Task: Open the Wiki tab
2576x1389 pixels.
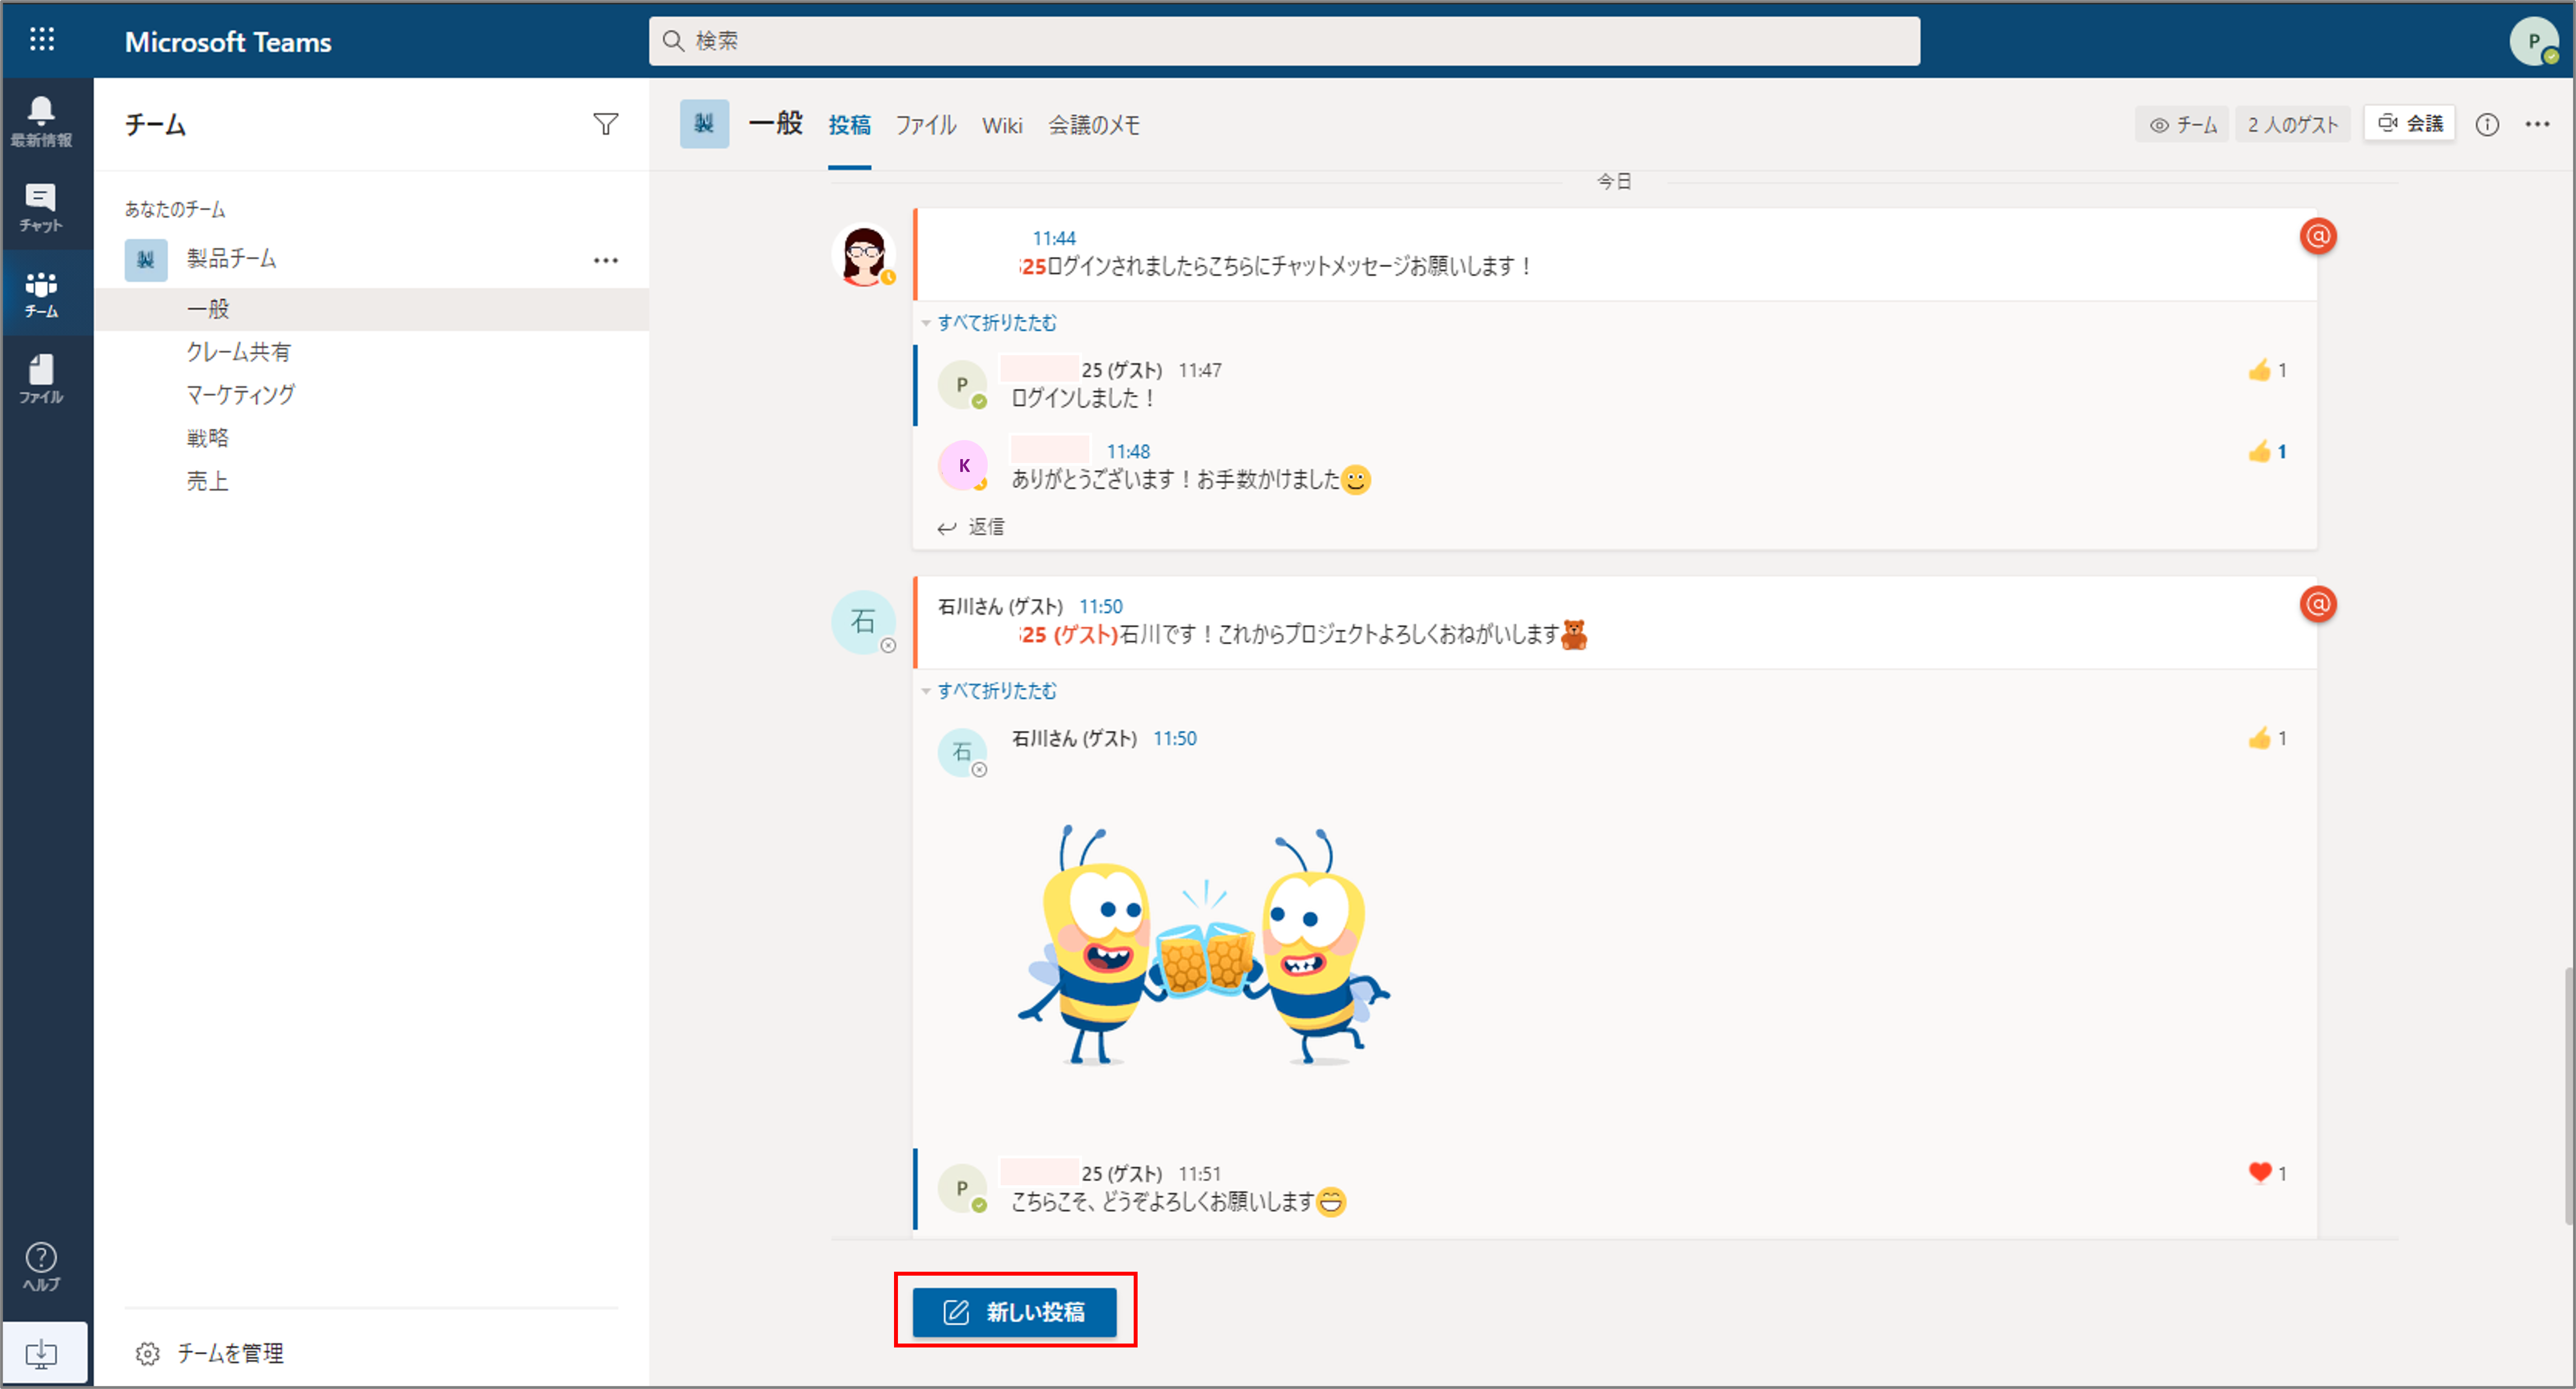Action: click(1002, 125)
